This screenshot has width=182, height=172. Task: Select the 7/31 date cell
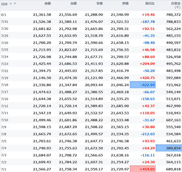pos(5,22)
